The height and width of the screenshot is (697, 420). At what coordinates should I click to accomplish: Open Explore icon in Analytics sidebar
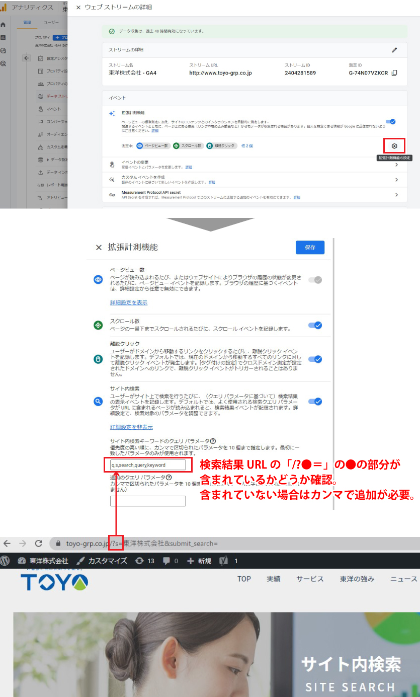coord(3,50)
